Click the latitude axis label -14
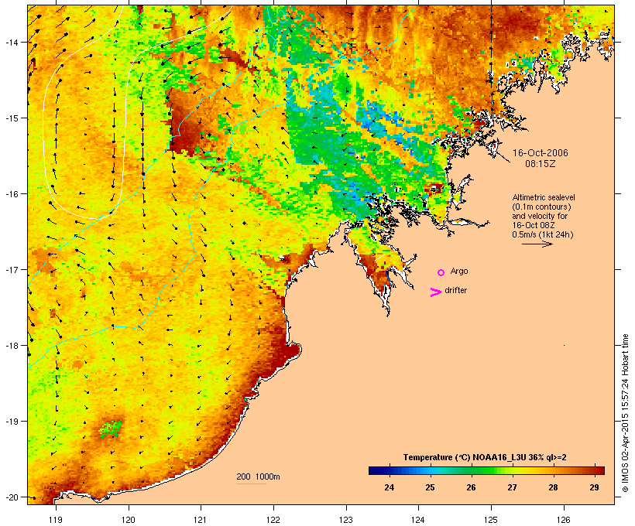Viewport: 635px width, 526px height. pos(12,42)
